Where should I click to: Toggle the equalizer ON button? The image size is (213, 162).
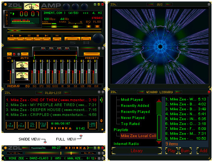(9, 54)
